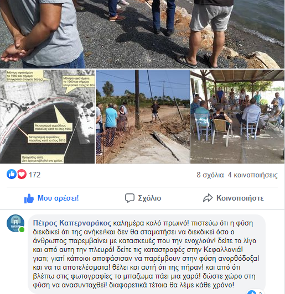This screenshot has width=285, height=294.
Task: Open Πέτρος Καπερναράκος profile link
Action: (72, 223)
